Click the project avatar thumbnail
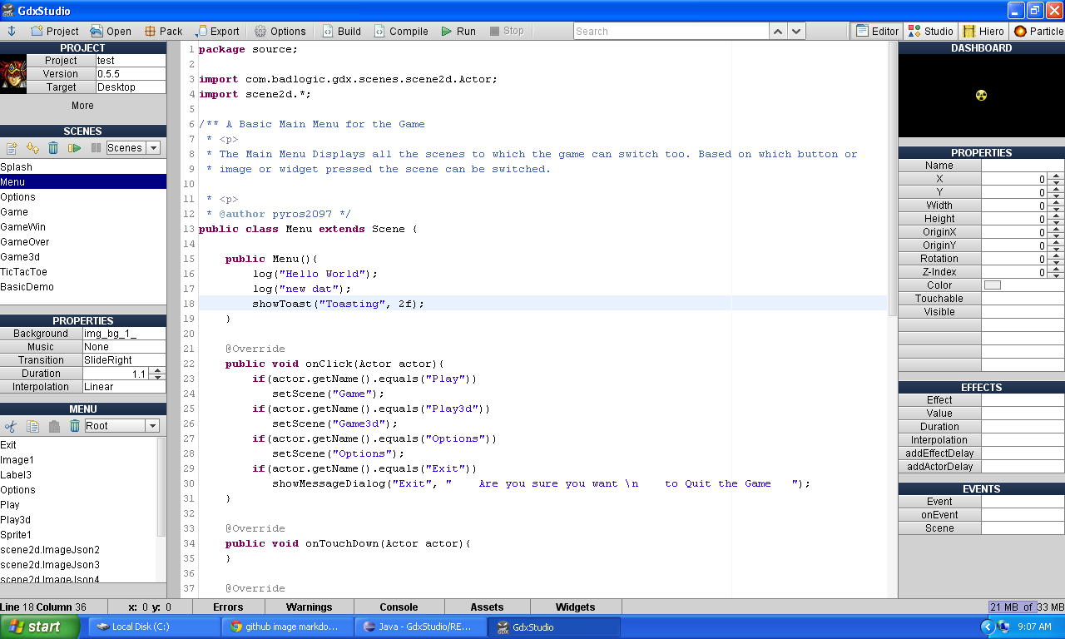 tap(13, 74)
